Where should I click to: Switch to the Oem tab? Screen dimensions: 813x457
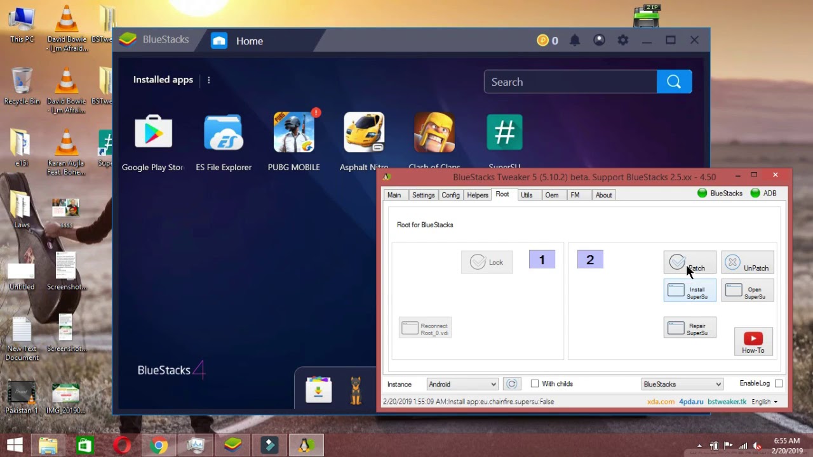point(552,195)
